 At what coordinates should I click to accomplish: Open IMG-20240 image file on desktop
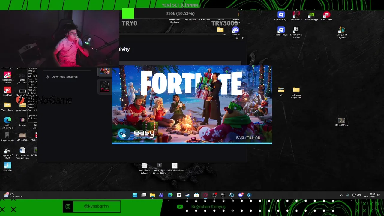(x=22, y=137)
